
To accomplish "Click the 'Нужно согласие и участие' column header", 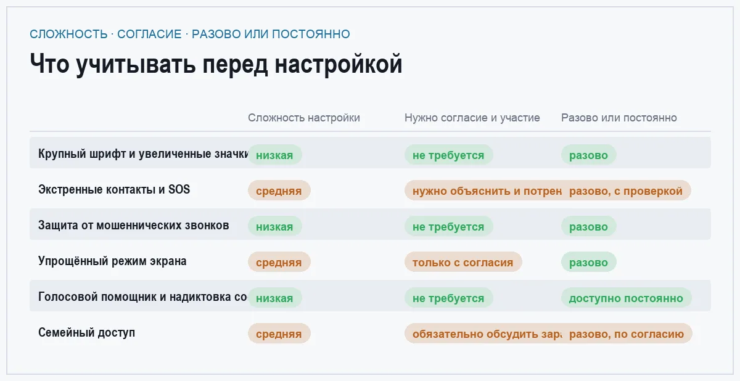I will [x=472, y=118].
